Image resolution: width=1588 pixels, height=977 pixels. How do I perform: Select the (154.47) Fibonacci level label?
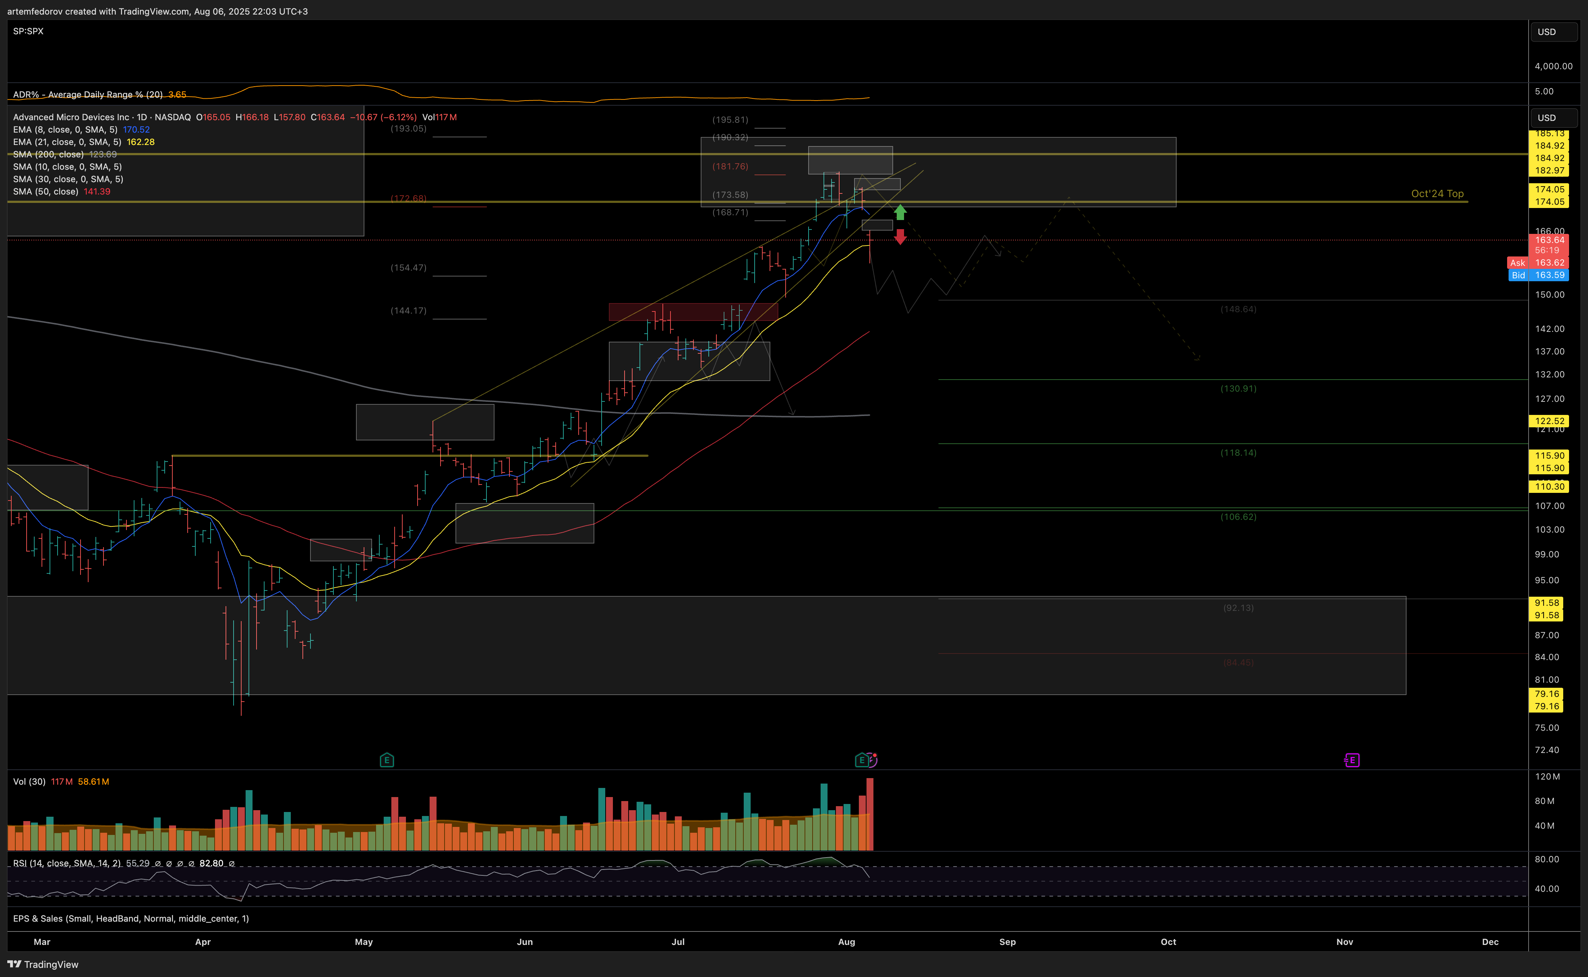pyautogui.click(x=408, y=267)
